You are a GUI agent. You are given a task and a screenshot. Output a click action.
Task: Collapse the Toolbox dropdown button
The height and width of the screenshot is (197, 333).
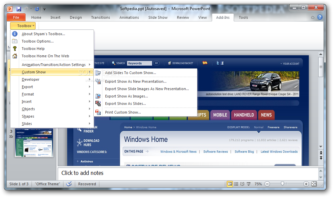coord(23,26)
